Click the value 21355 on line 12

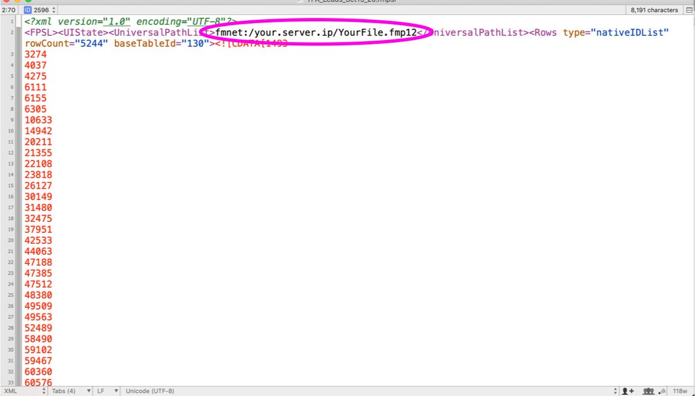pos(39,153)
